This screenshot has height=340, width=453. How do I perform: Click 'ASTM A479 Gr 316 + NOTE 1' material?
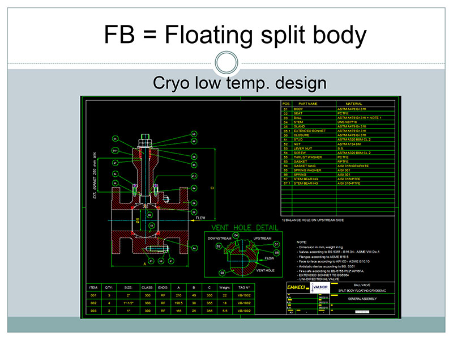click(x=359, y=118)
